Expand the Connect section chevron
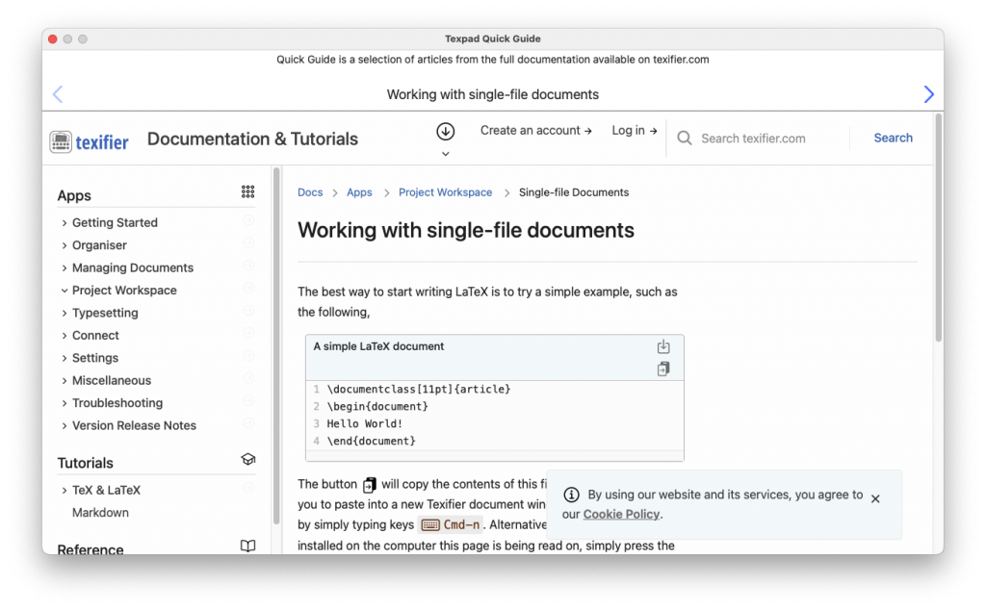This screenshot has height=610, width=986. point(65,336)
